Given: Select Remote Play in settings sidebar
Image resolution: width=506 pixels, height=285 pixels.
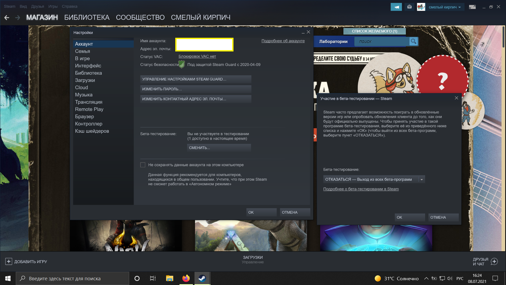Looking at the screenshot, I should click(103, 109).
